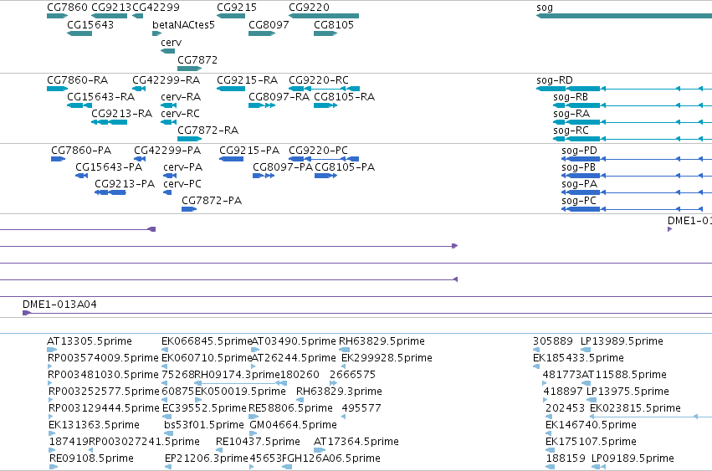
Task: Click EST EK066845.5prime
Action: pyautogui.click(x=207, y=341)
